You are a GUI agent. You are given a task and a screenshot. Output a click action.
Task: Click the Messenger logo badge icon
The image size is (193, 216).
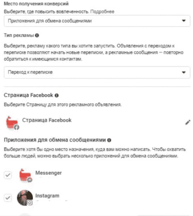30,180
